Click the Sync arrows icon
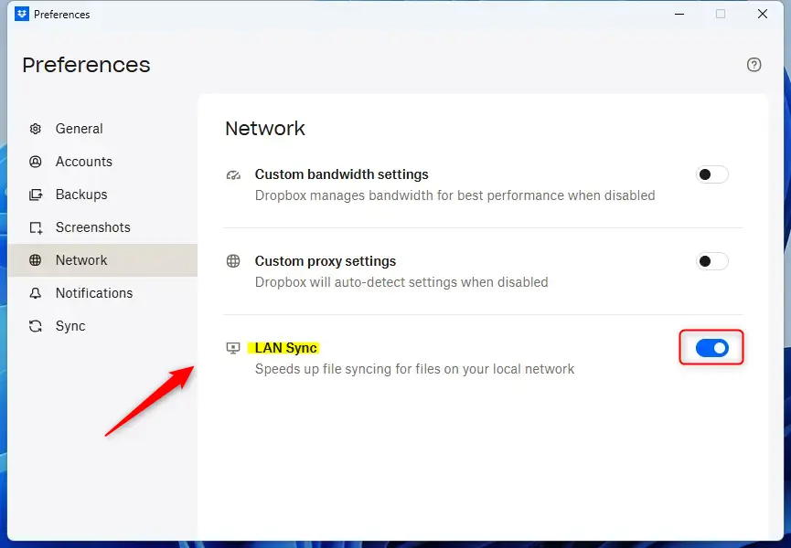The image size is (791, 548). [x=36, y=326]
